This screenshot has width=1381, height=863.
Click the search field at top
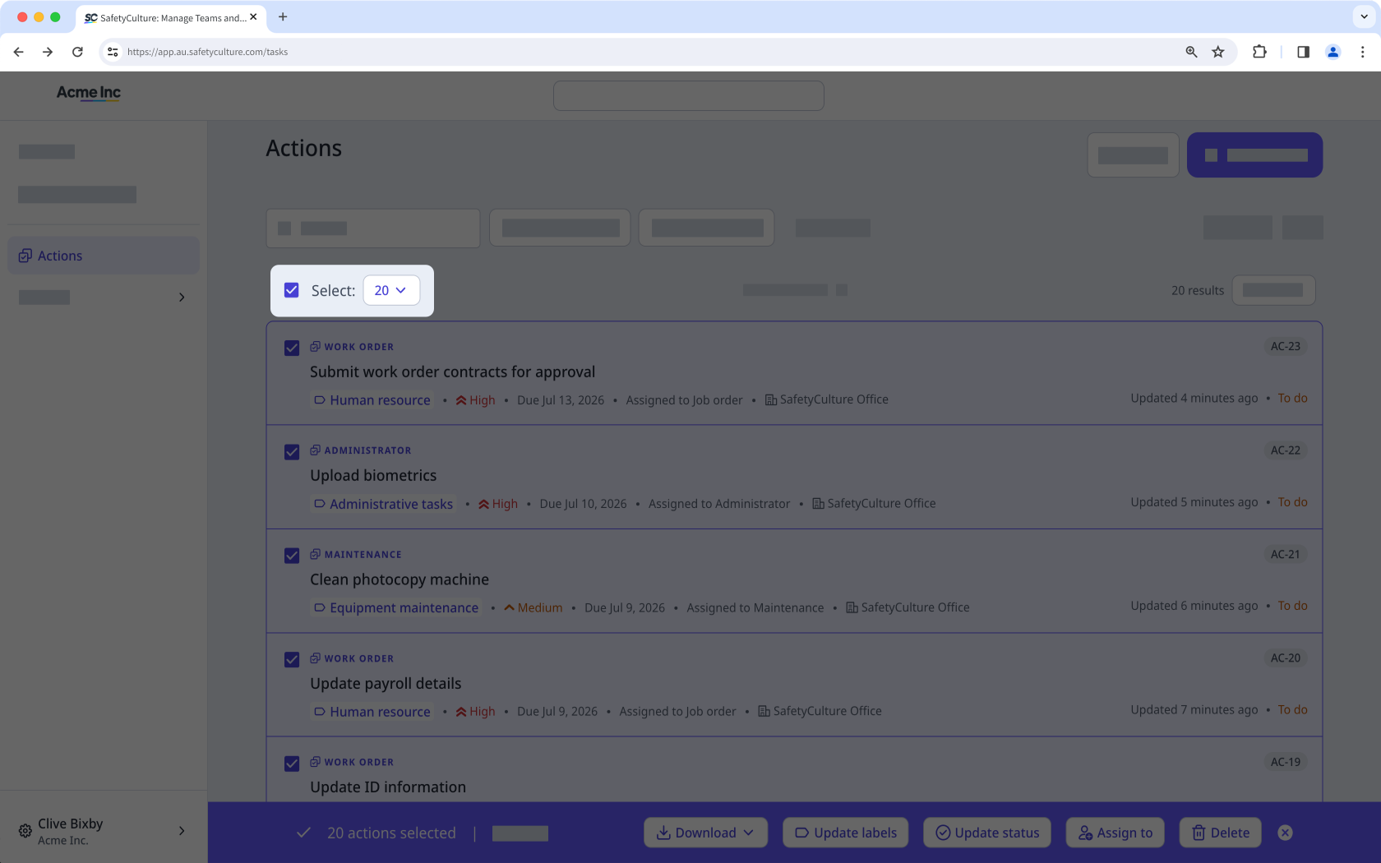(x=689, y=95)
